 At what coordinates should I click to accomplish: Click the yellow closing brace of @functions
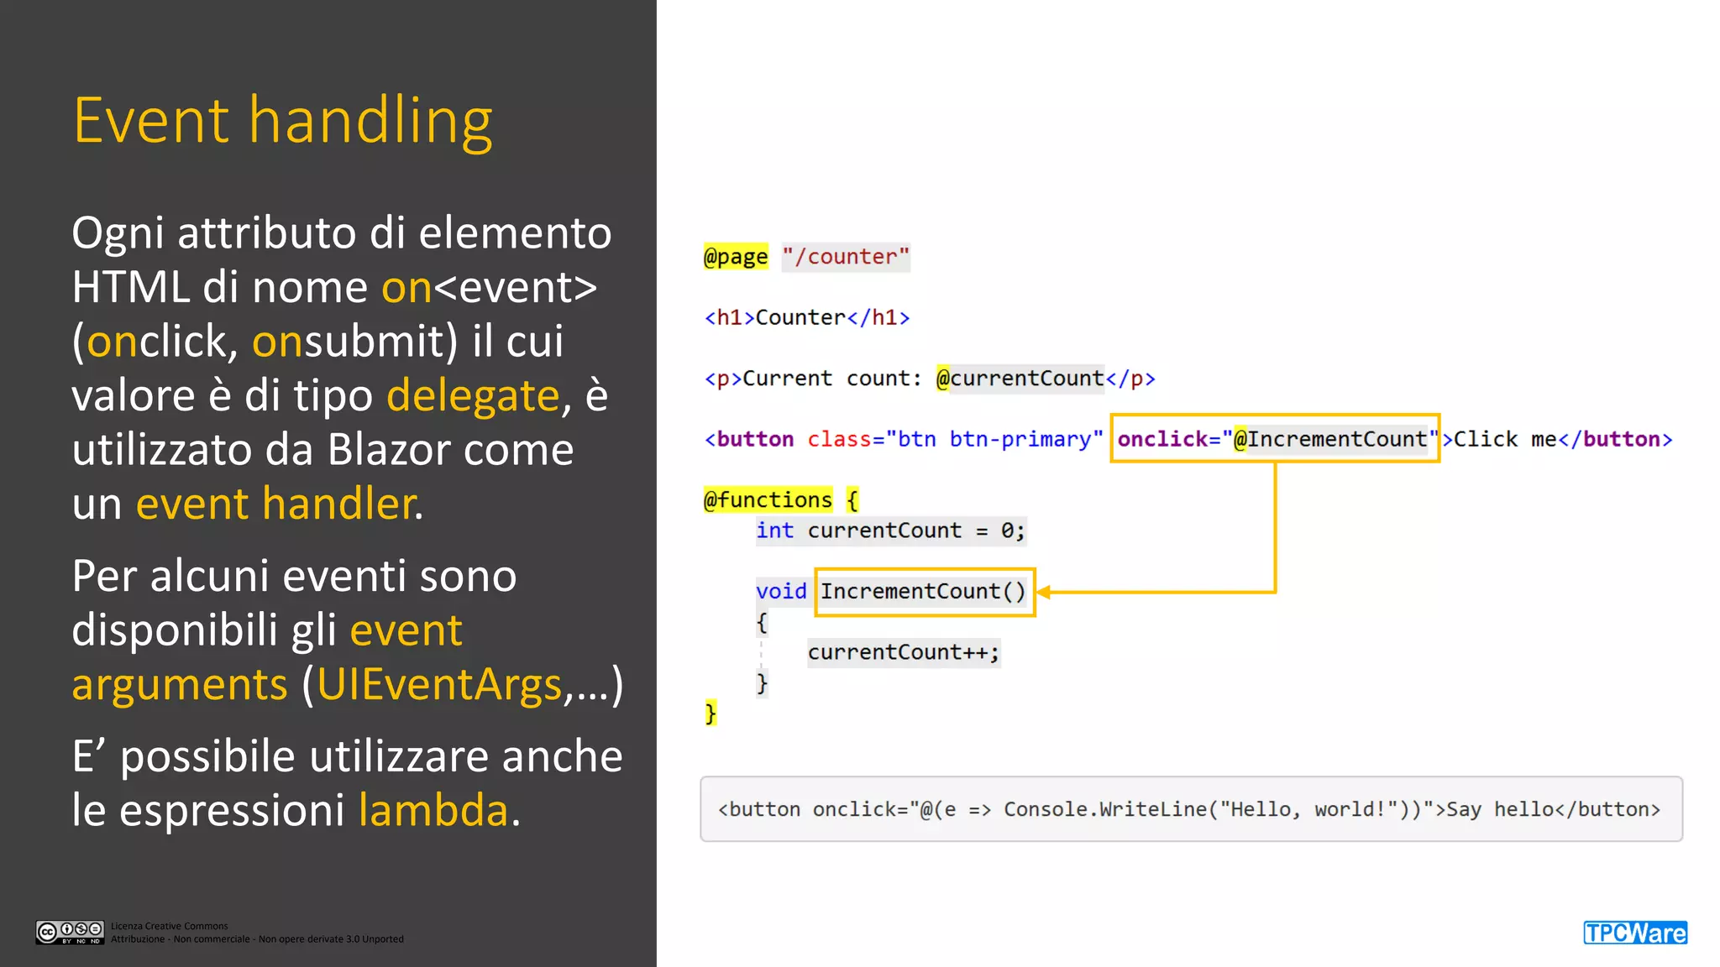pos(711,713)
